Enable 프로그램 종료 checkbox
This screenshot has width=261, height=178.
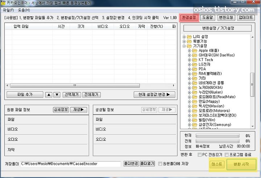click(x=227, y=155)
